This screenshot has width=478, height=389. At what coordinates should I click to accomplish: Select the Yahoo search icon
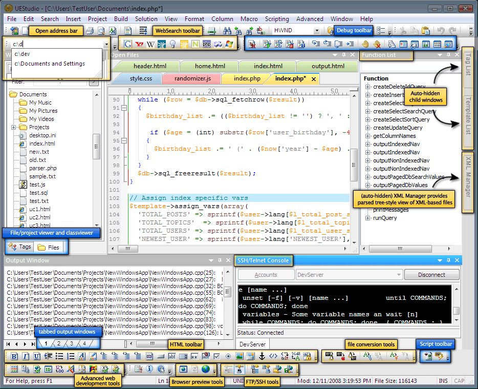pyautogui.click(x=139, y=44)
